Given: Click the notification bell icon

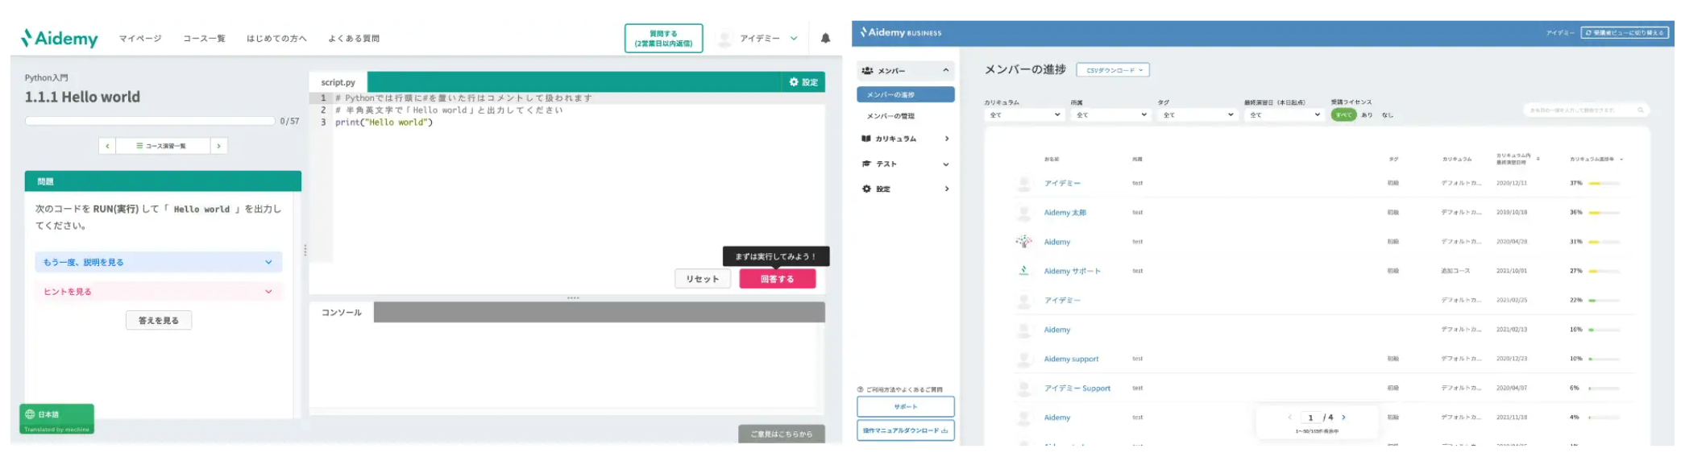Looking at the screenshot, I should click(825, 38).
